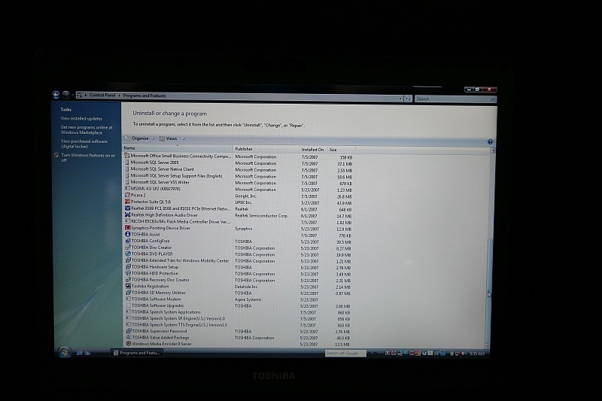Select TOSHIBA Hardware Setup row

point(238,267)
